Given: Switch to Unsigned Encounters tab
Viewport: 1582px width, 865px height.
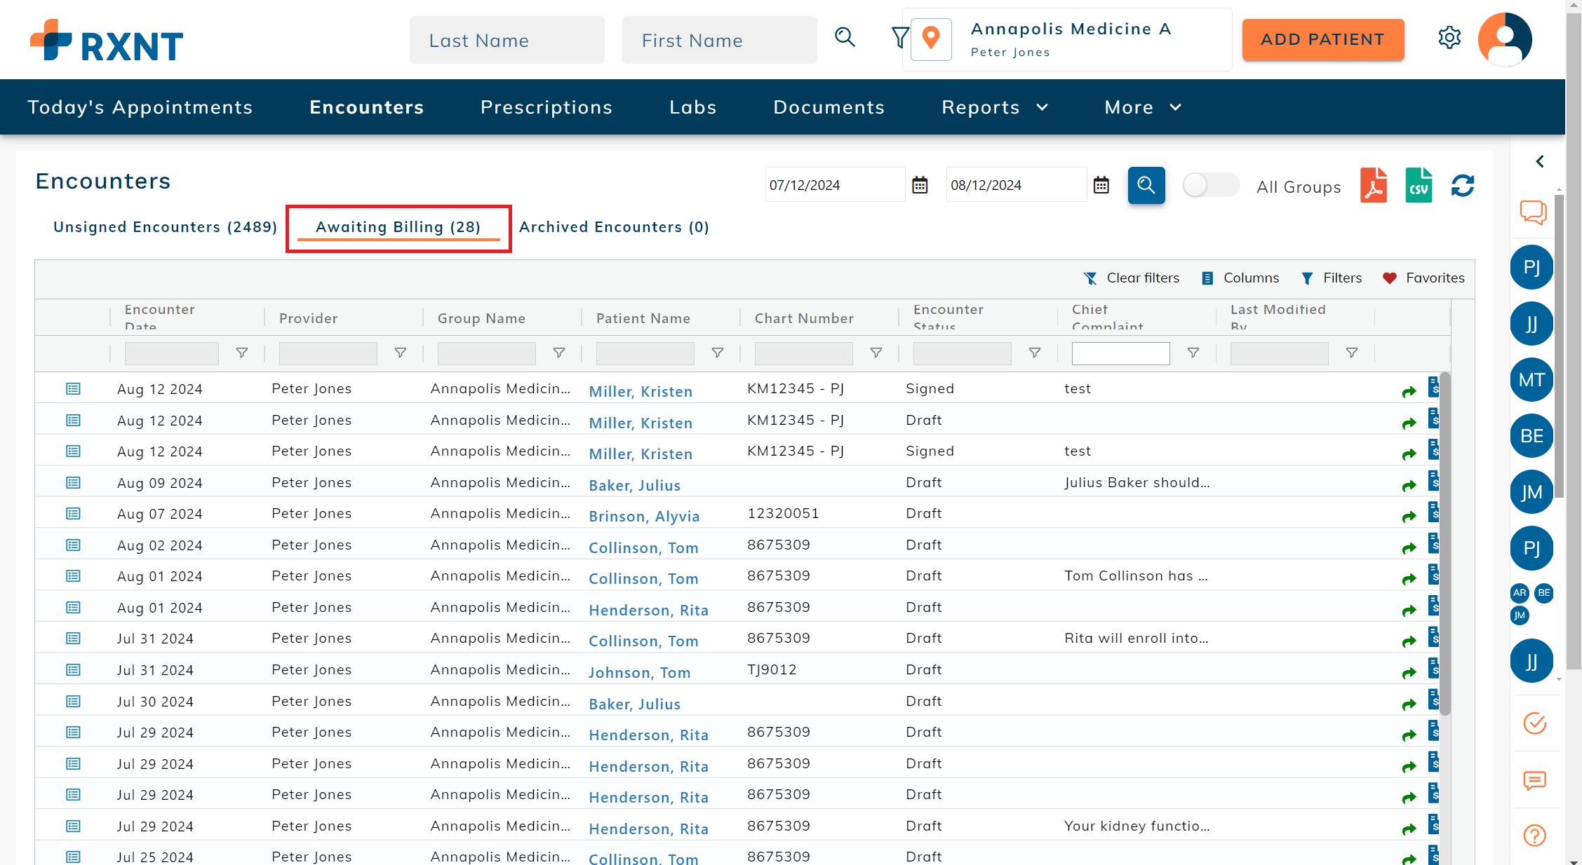Looking at the screenshot, I should click(166, 227).
